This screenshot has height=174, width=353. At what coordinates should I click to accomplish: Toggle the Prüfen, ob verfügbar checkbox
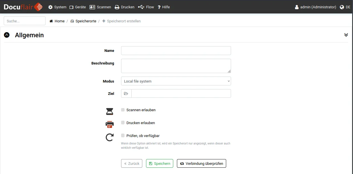tap(123, 136)
